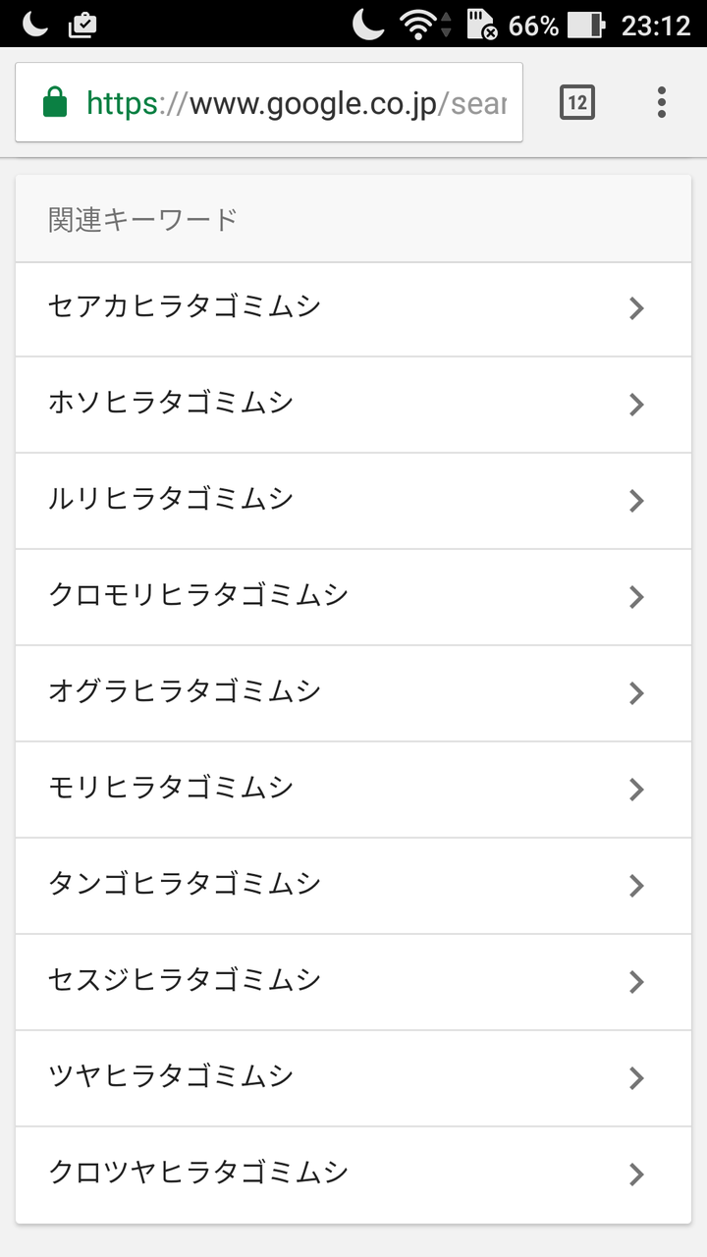Tap the SD card error status icon
The width and height of the screenshot is (707, 1257).
480,25
